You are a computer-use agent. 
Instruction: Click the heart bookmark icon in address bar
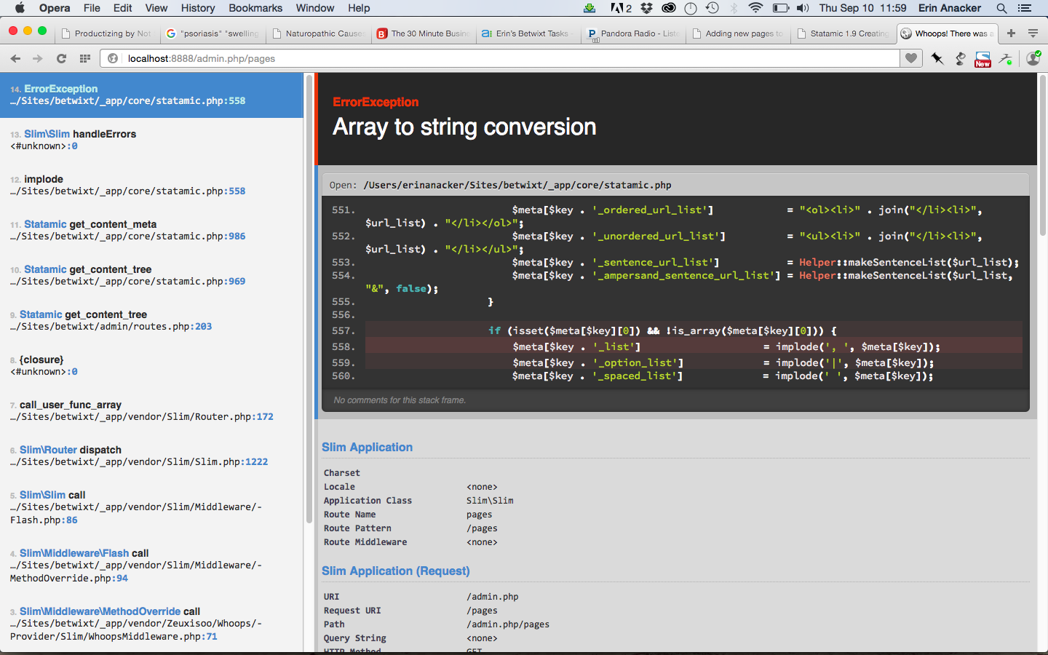click(x=910, y=58)
